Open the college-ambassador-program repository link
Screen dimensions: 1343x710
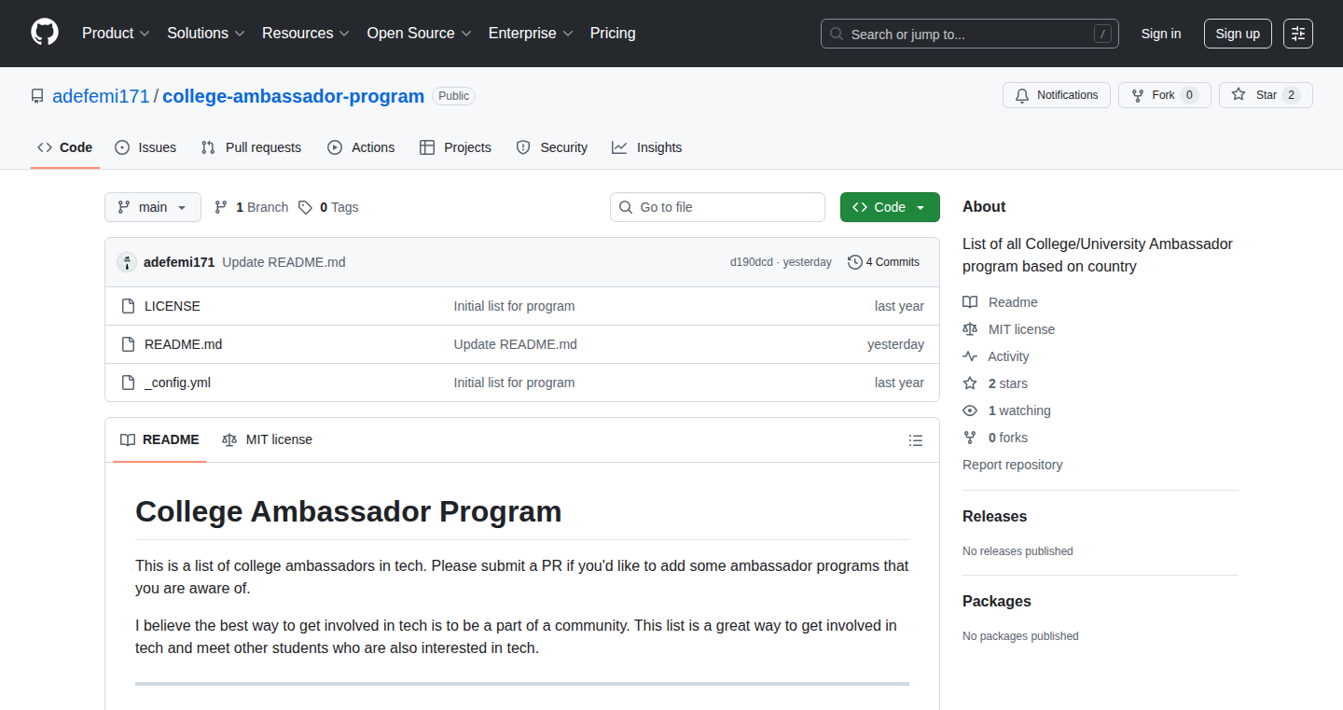293,96
